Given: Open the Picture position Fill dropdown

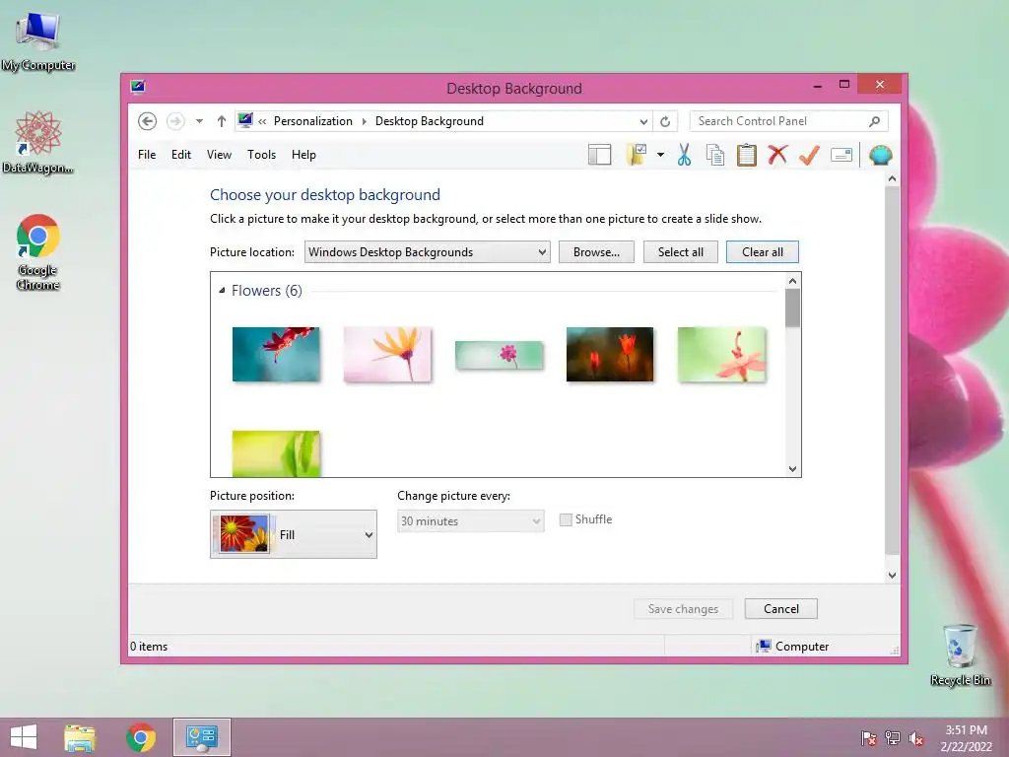Looking at the screenshot, I should click(x=294, y=534).
